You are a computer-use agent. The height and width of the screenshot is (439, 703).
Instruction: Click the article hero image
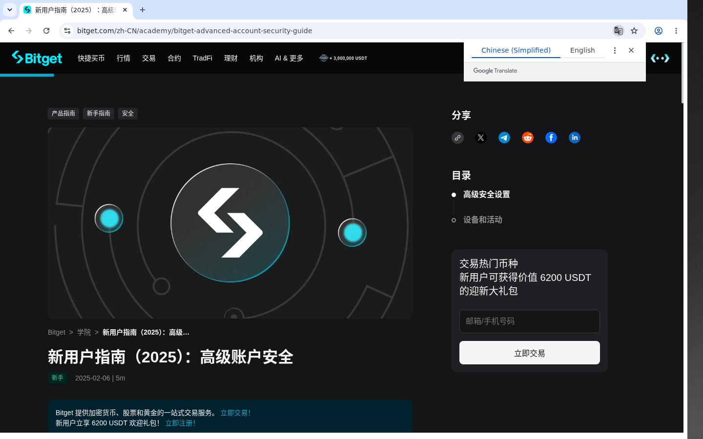pyautogui.click(x=230, y=223)
